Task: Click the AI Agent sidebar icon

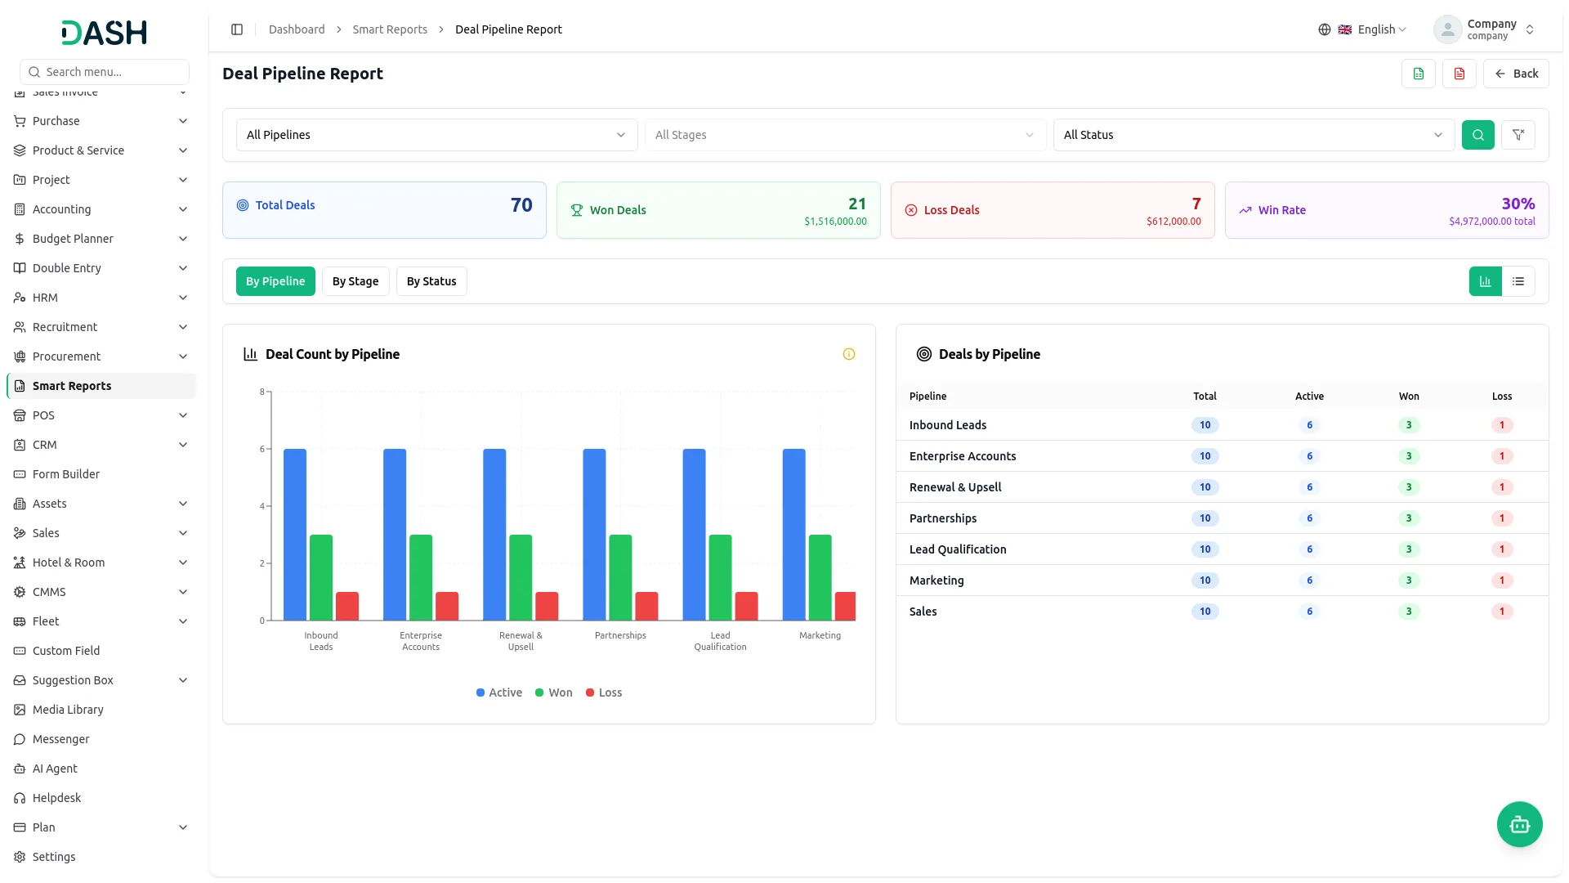Action: coord(20,769)
